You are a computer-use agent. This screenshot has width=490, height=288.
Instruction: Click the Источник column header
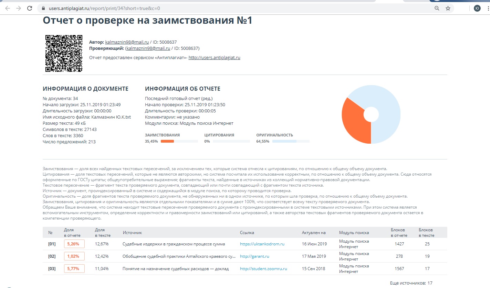pyautogui.click(x=132, y=233)
